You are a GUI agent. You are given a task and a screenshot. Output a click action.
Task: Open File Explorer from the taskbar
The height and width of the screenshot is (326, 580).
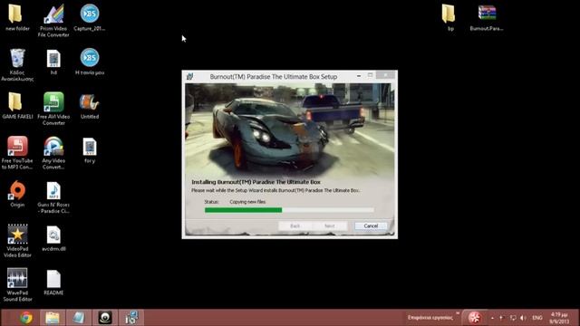pyautogui.click(x=53, y=318)
